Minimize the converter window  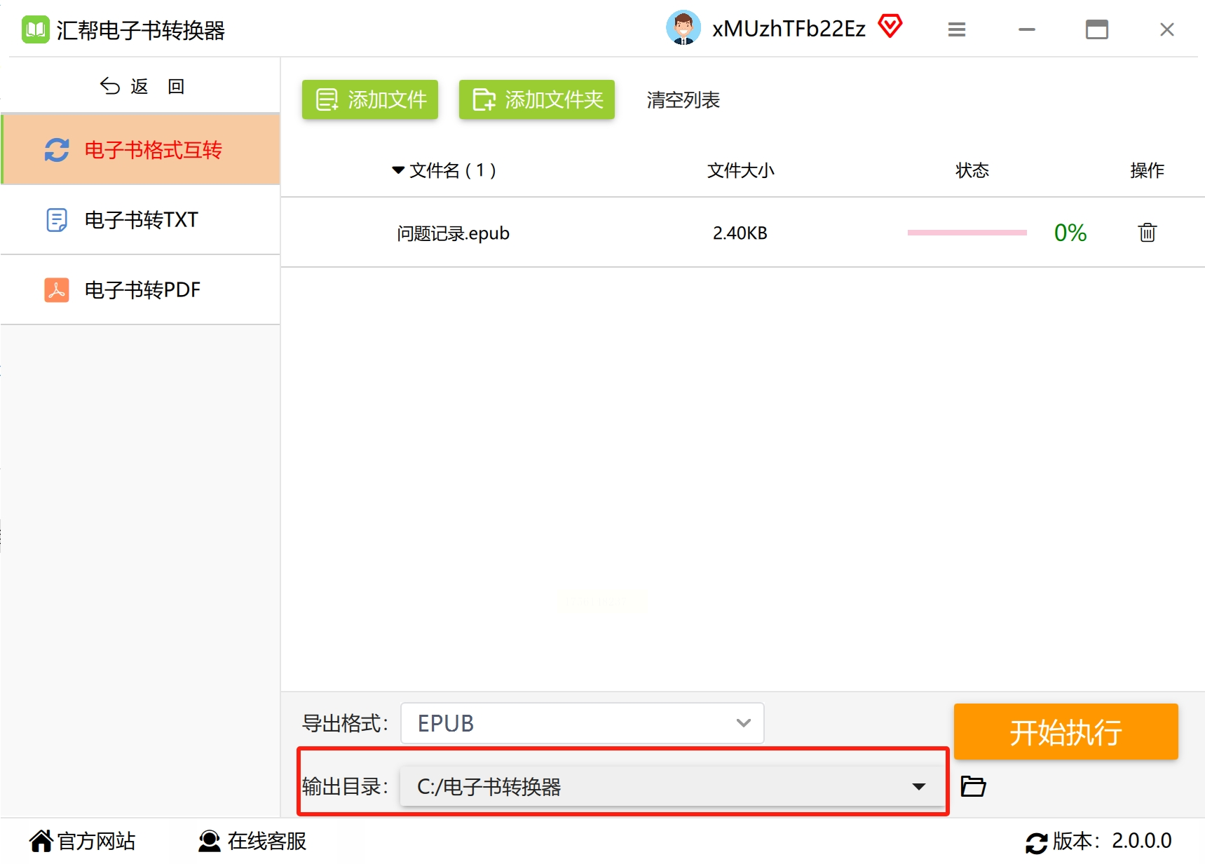1027,29
